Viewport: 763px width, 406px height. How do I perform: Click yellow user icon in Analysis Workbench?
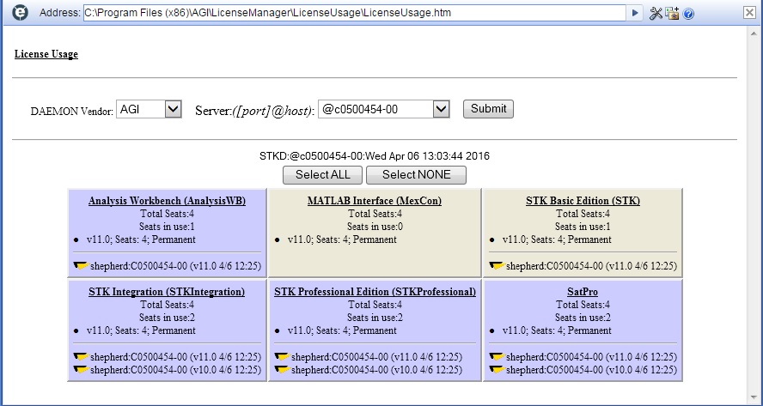pos(81,265)
